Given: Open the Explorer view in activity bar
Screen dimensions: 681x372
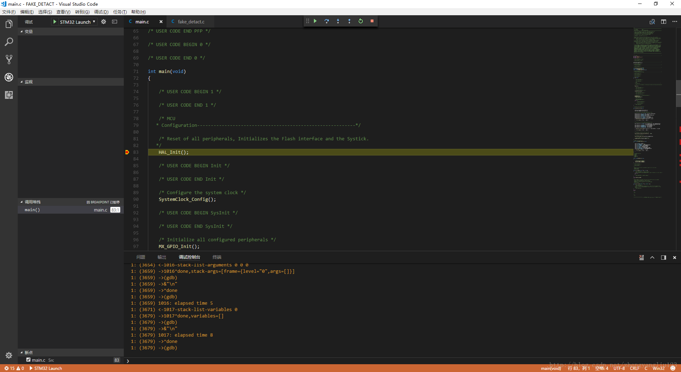Looking at the screenshot, I should pos(9,24).
